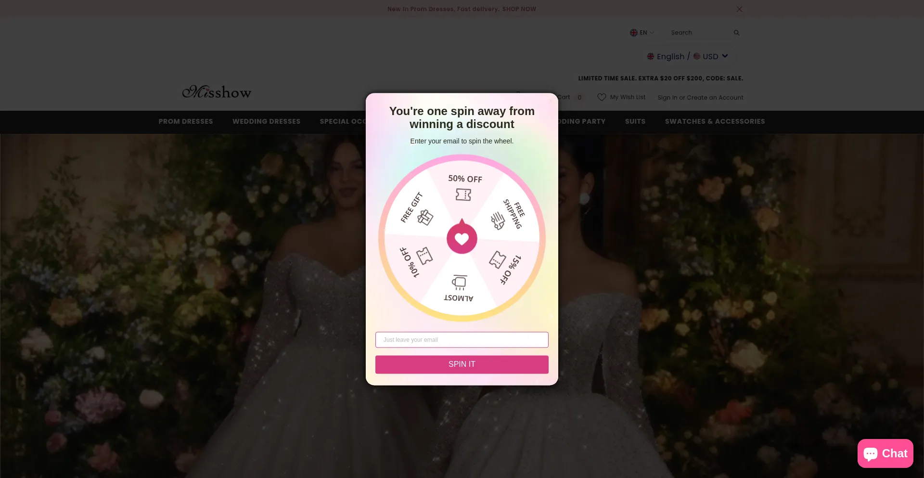Click the SHOP NOW banner link
The image size is (924, 478).
519,9
